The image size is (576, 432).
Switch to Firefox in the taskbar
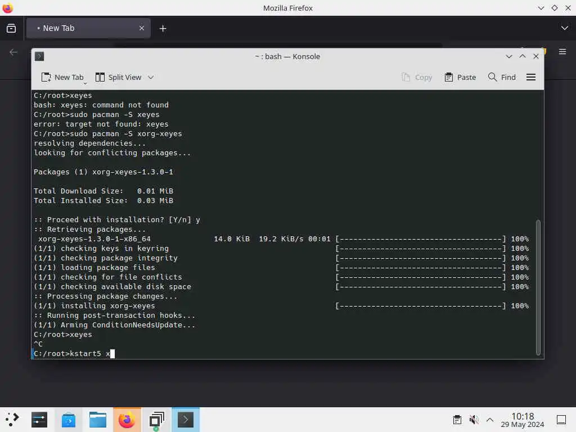127,420
